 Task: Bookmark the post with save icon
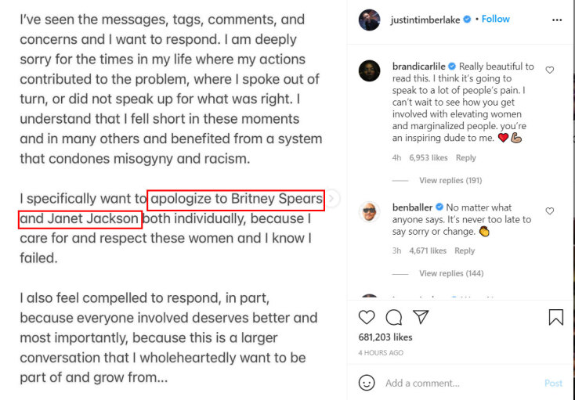[555, 317]
